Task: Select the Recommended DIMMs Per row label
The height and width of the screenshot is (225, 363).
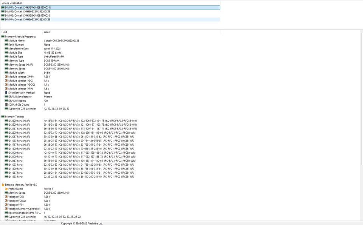Action: tap(25, 213)
